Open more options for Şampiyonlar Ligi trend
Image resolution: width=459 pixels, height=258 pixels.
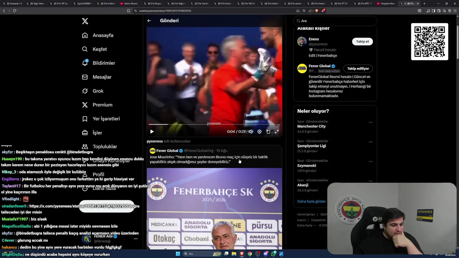[x=371, y=142]
